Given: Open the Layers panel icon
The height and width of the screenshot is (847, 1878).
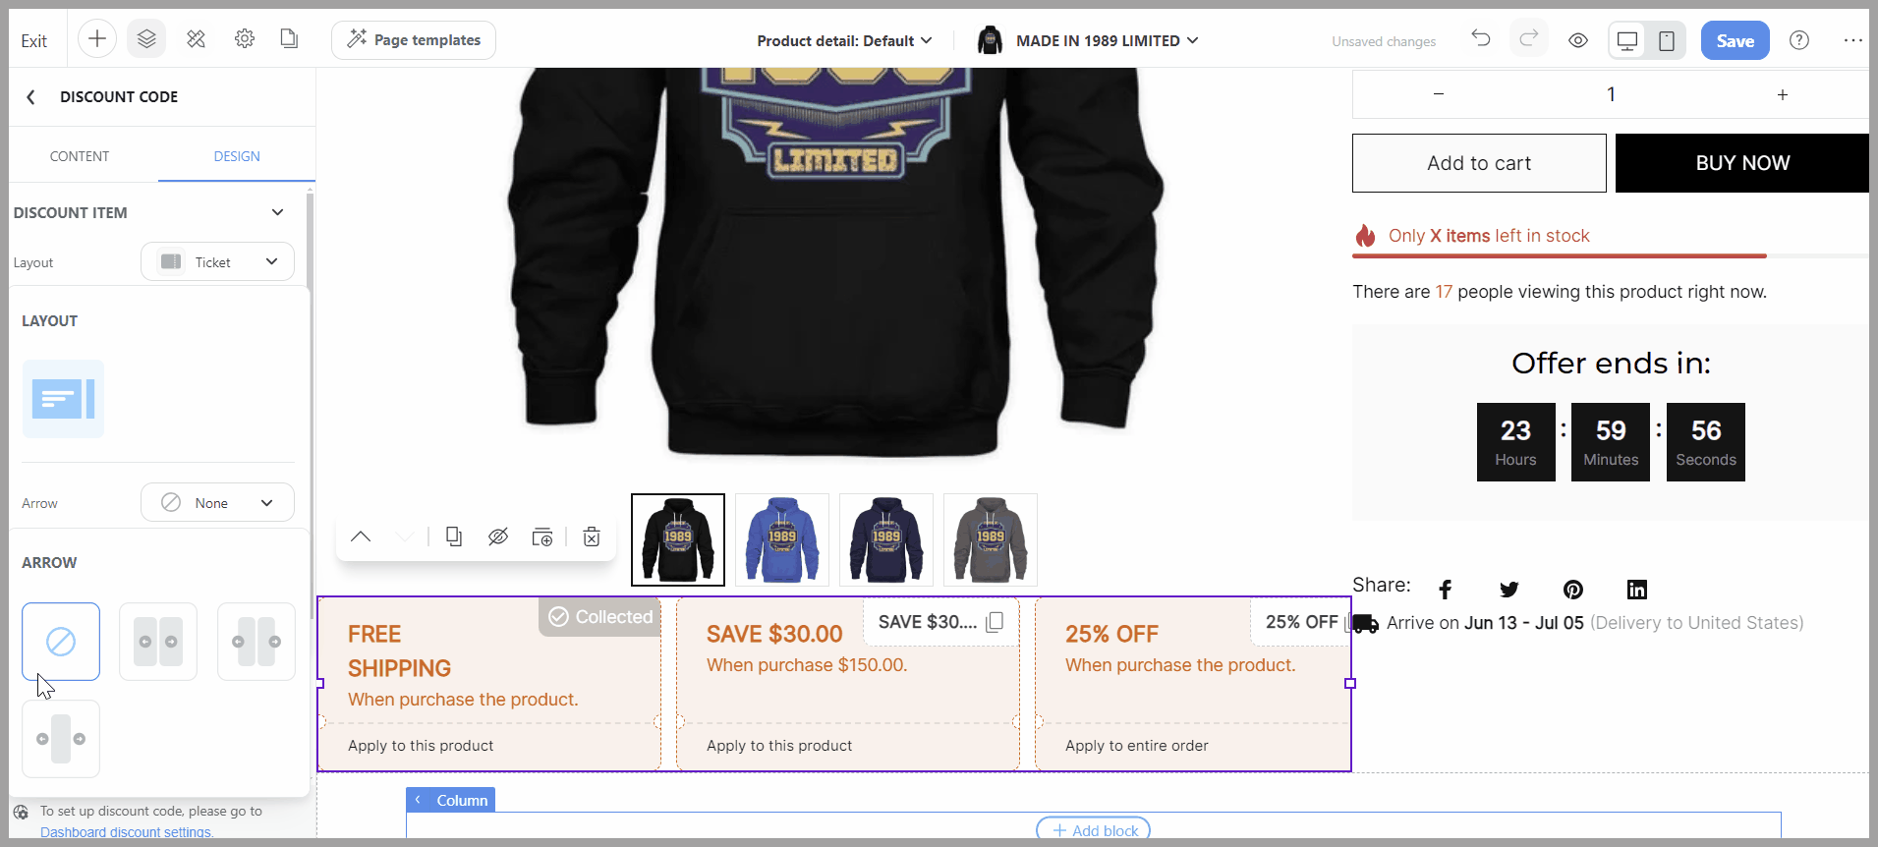Looking at the screenshot, I should (x=146, y=39).
